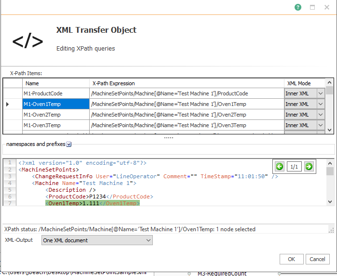Click the Cancel button
Viewport: 337px width, 276px height.
tap(317, 259)
